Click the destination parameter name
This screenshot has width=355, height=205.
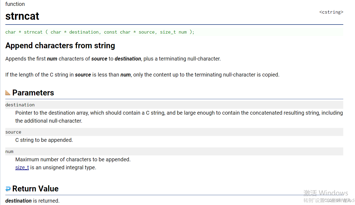(x=20, y=105)
